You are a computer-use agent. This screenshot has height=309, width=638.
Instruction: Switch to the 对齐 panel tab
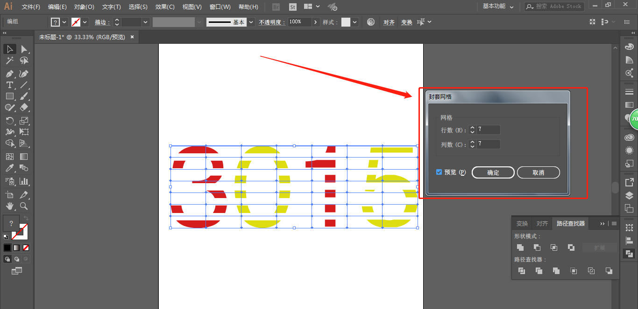click(542, 224)
